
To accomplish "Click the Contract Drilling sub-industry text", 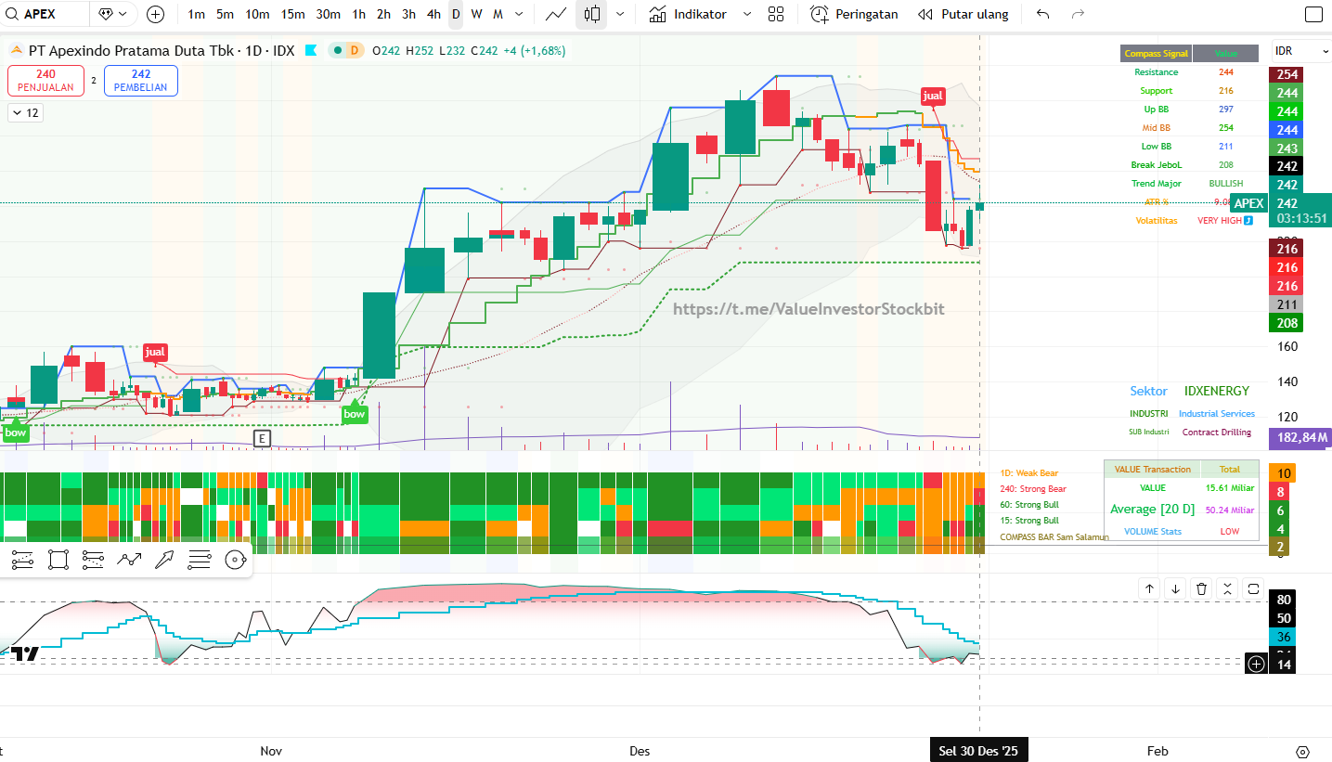I will click(x=1216, y=433).
